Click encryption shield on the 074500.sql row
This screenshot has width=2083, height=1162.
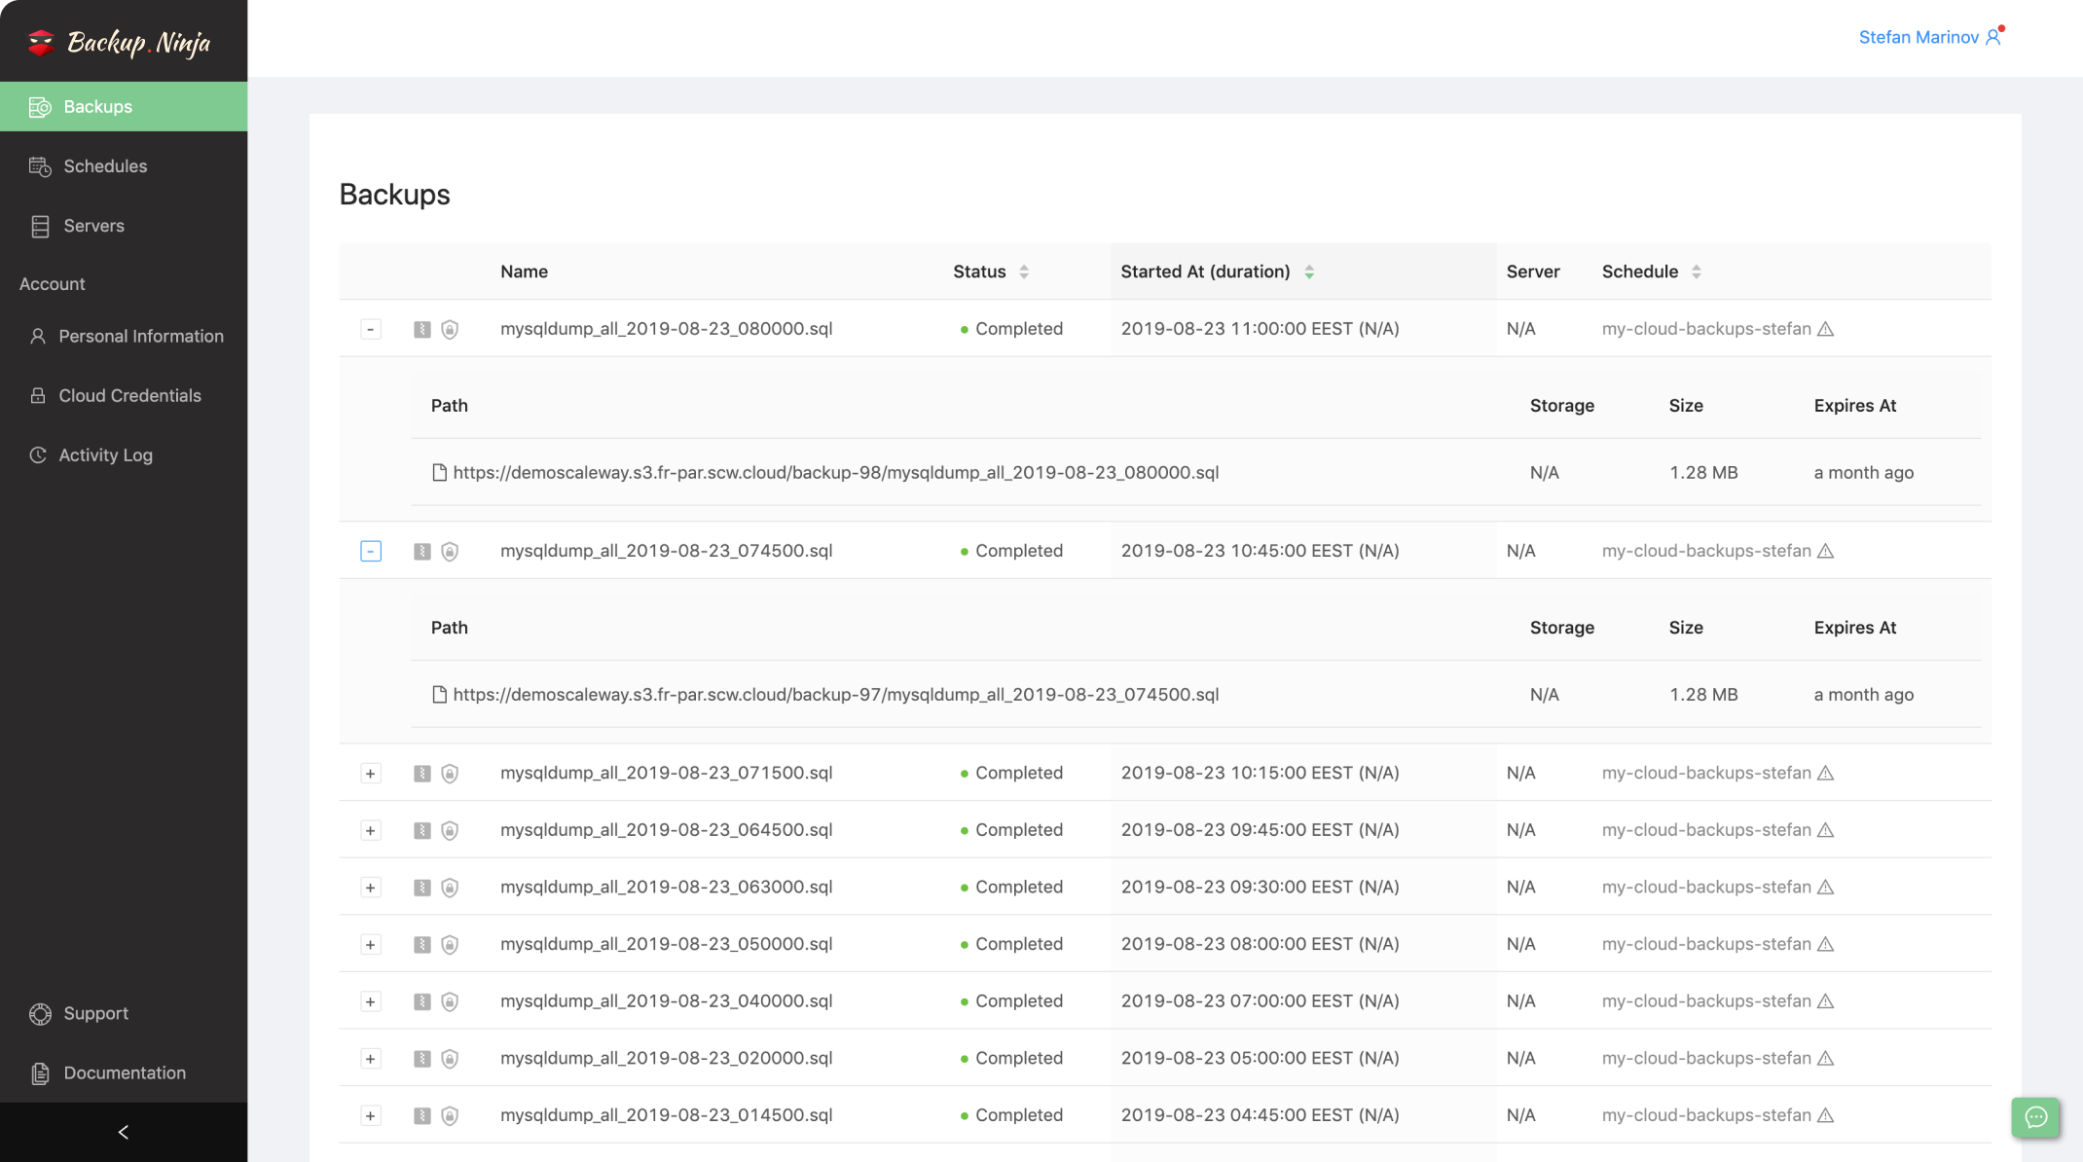click(x=450, y=551)
